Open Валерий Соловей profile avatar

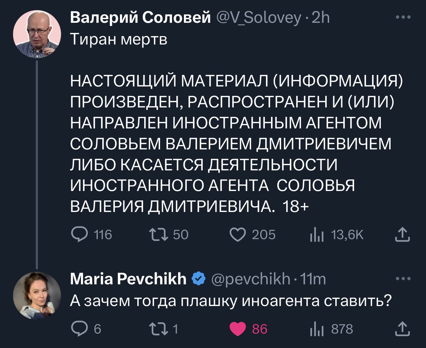[37, 34]
